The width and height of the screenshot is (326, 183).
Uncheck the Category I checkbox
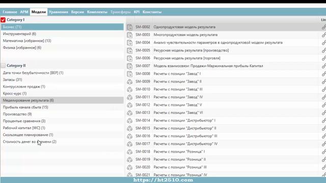[x=3, y=20]
